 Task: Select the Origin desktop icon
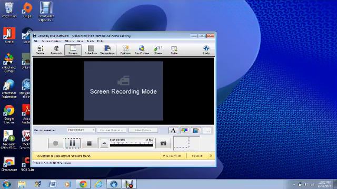[x=27, y=10]
